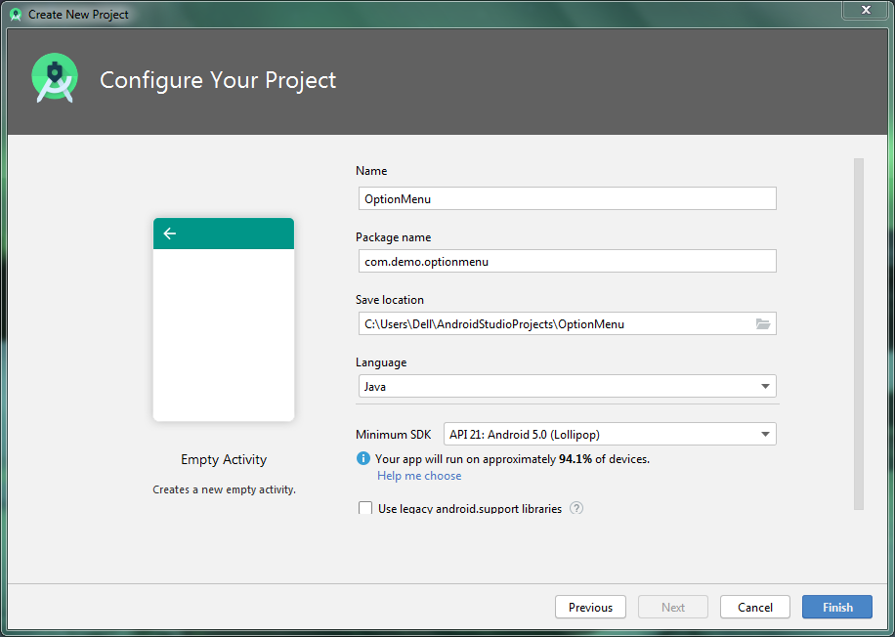Click the Previous button
The height and width of the screenshot is (637, 895).
click(x=590, y=607)
